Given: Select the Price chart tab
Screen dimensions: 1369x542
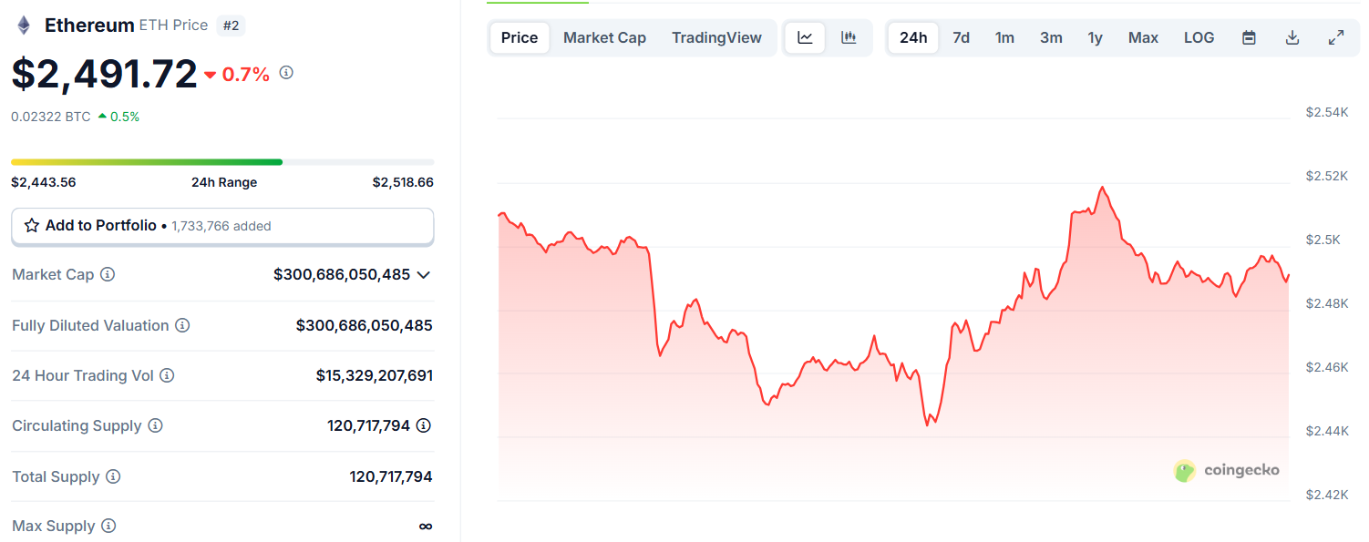Looking at the screenshot, I should [x=520, y=37].
